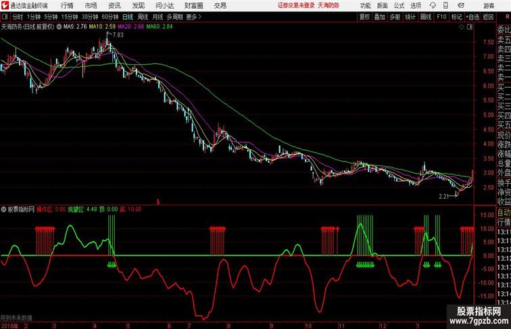Switch to 周线 weekly period

143,17
